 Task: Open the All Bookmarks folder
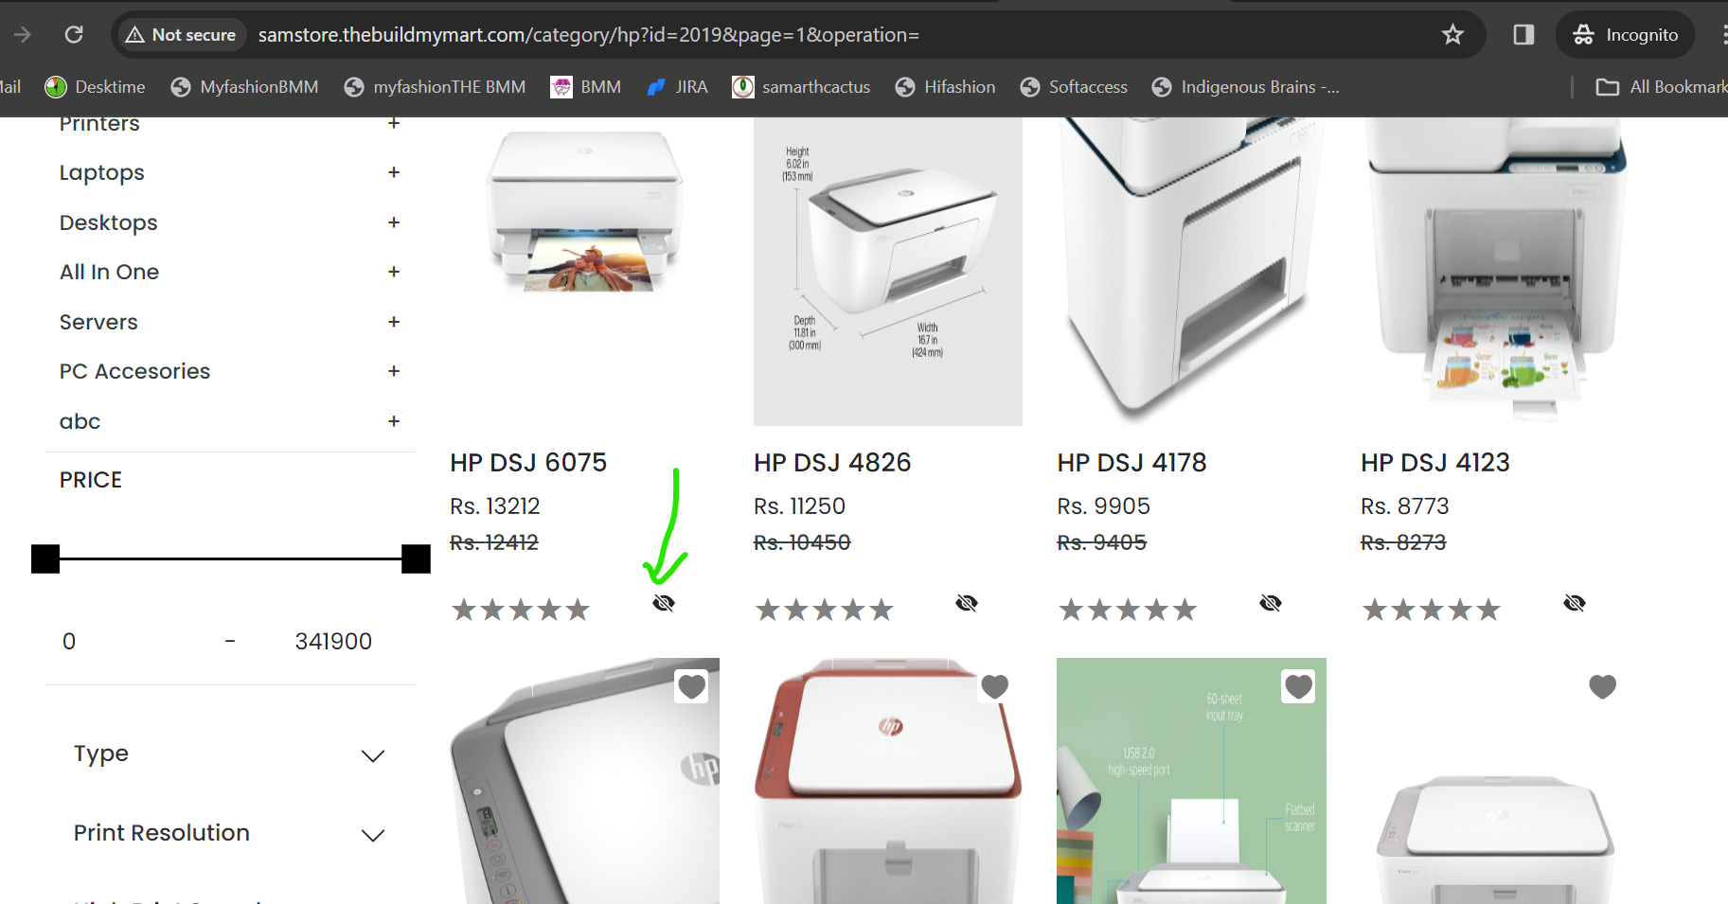pyautogui.click(x=1662, y=87)
